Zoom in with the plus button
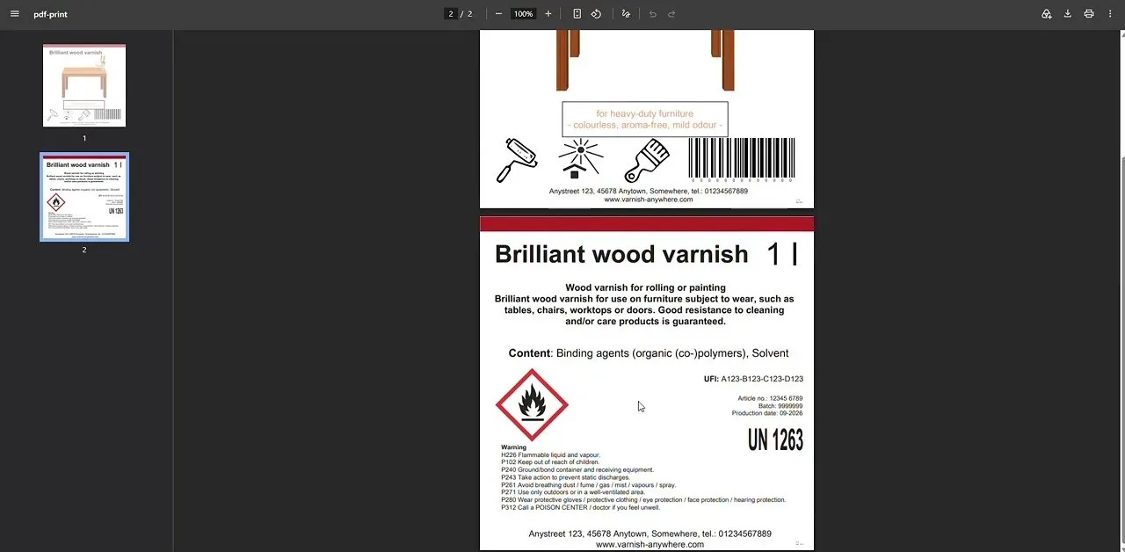Viewport: 1125px width, 552px height. [548, 14]
